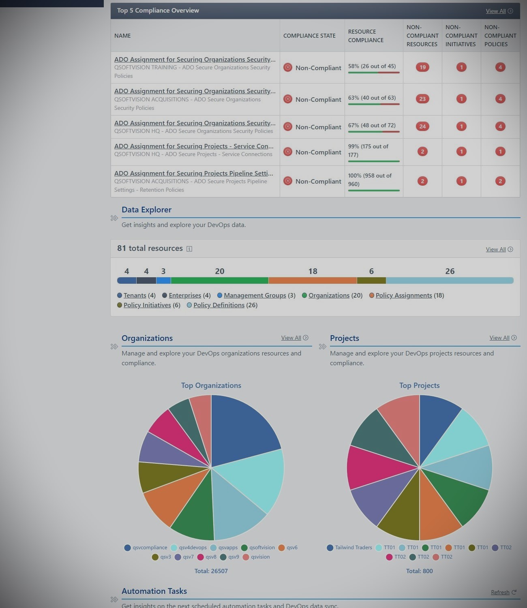Click the red badge showing 24 non-compliant resources
The height and width of the screenshot is (608, 527).
click(422, 126)
